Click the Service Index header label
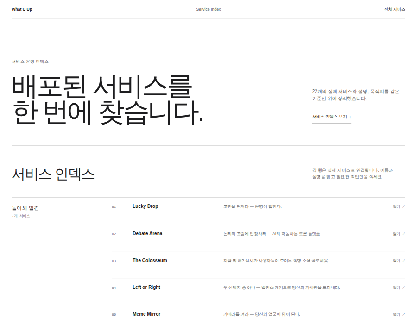The width and height of the screenshot is (417, 324). coord(208,9)
